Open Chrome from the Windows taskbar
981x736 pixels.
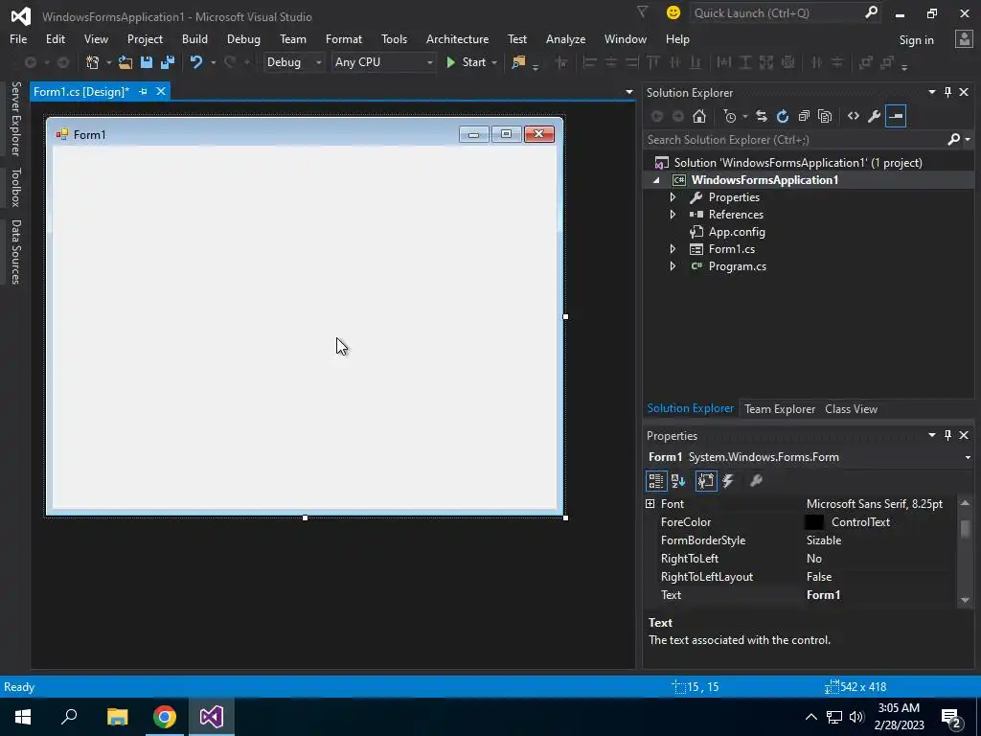point(165,717)
